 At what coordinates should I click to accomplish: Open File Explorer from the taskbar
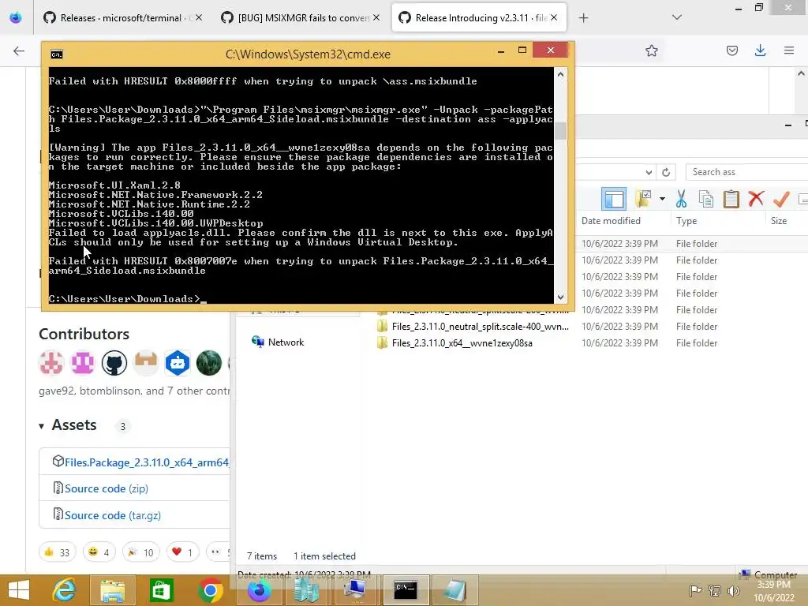pyautogui.click(x=112, y=590)
